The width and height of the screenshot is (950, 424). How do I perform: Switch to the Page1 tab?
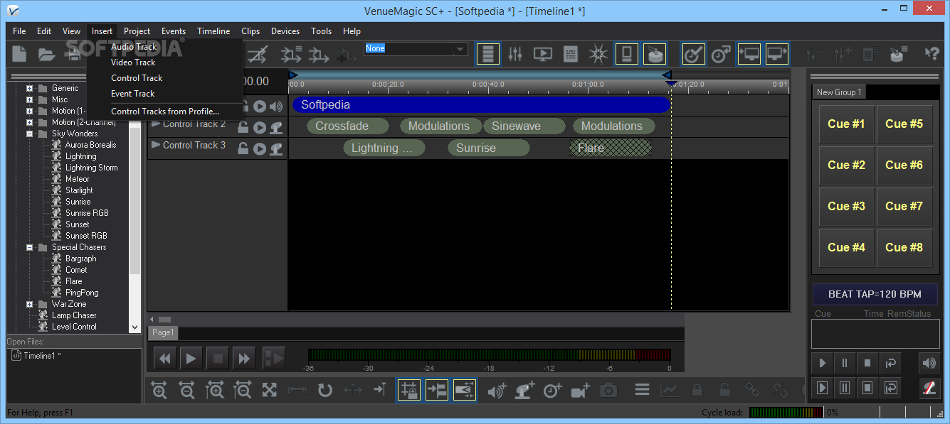[163, 332]
